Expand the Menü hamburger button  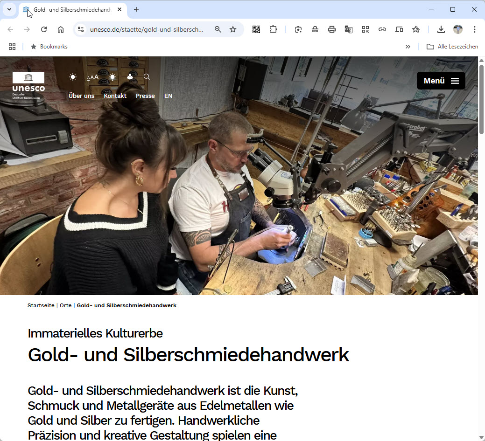click(x=441, y=81)
